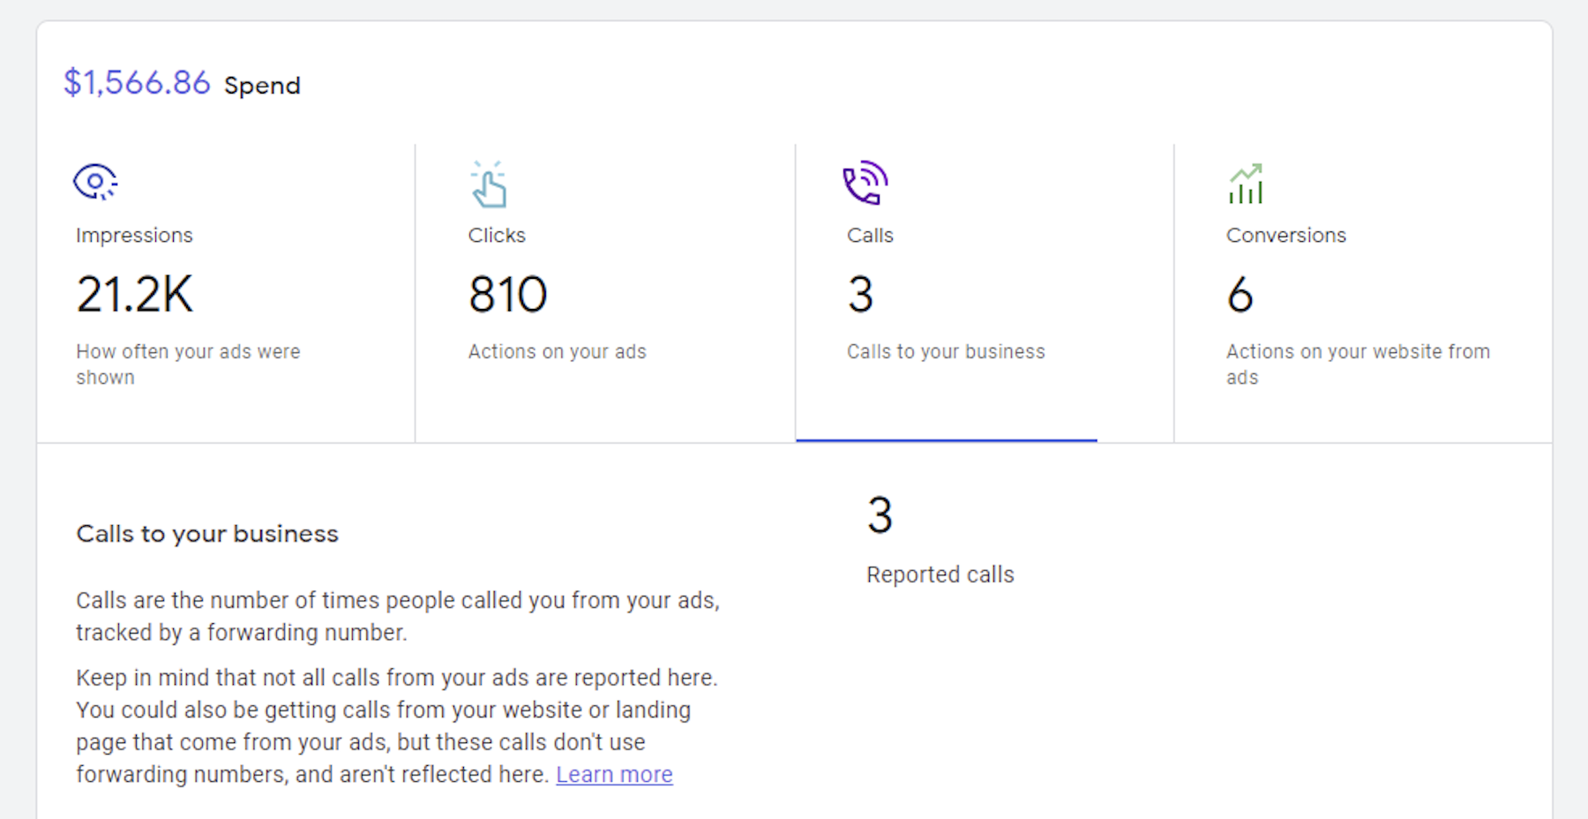The width and height of the screenshot is (1588, 819).
Task: Follow the Learn more link
Action: pos(614,775)
